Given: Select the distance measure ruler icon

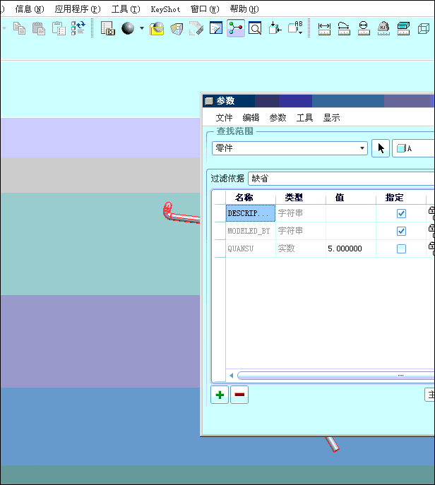Looking at the screenshot, I should tap(324, 29).
